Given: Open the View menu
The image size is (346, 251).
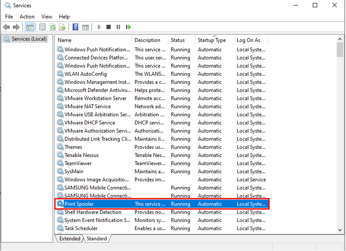Looking at the screenshot, I should [x=46, y=17].
